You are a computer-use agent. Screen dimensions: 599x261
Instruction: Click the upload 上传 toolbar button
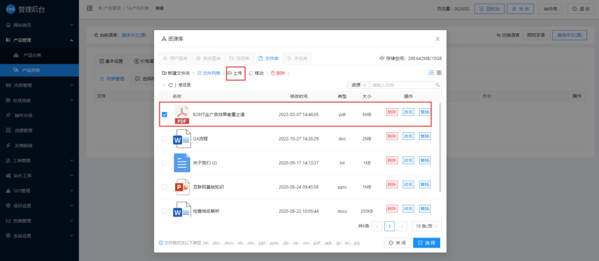point(235,73)
